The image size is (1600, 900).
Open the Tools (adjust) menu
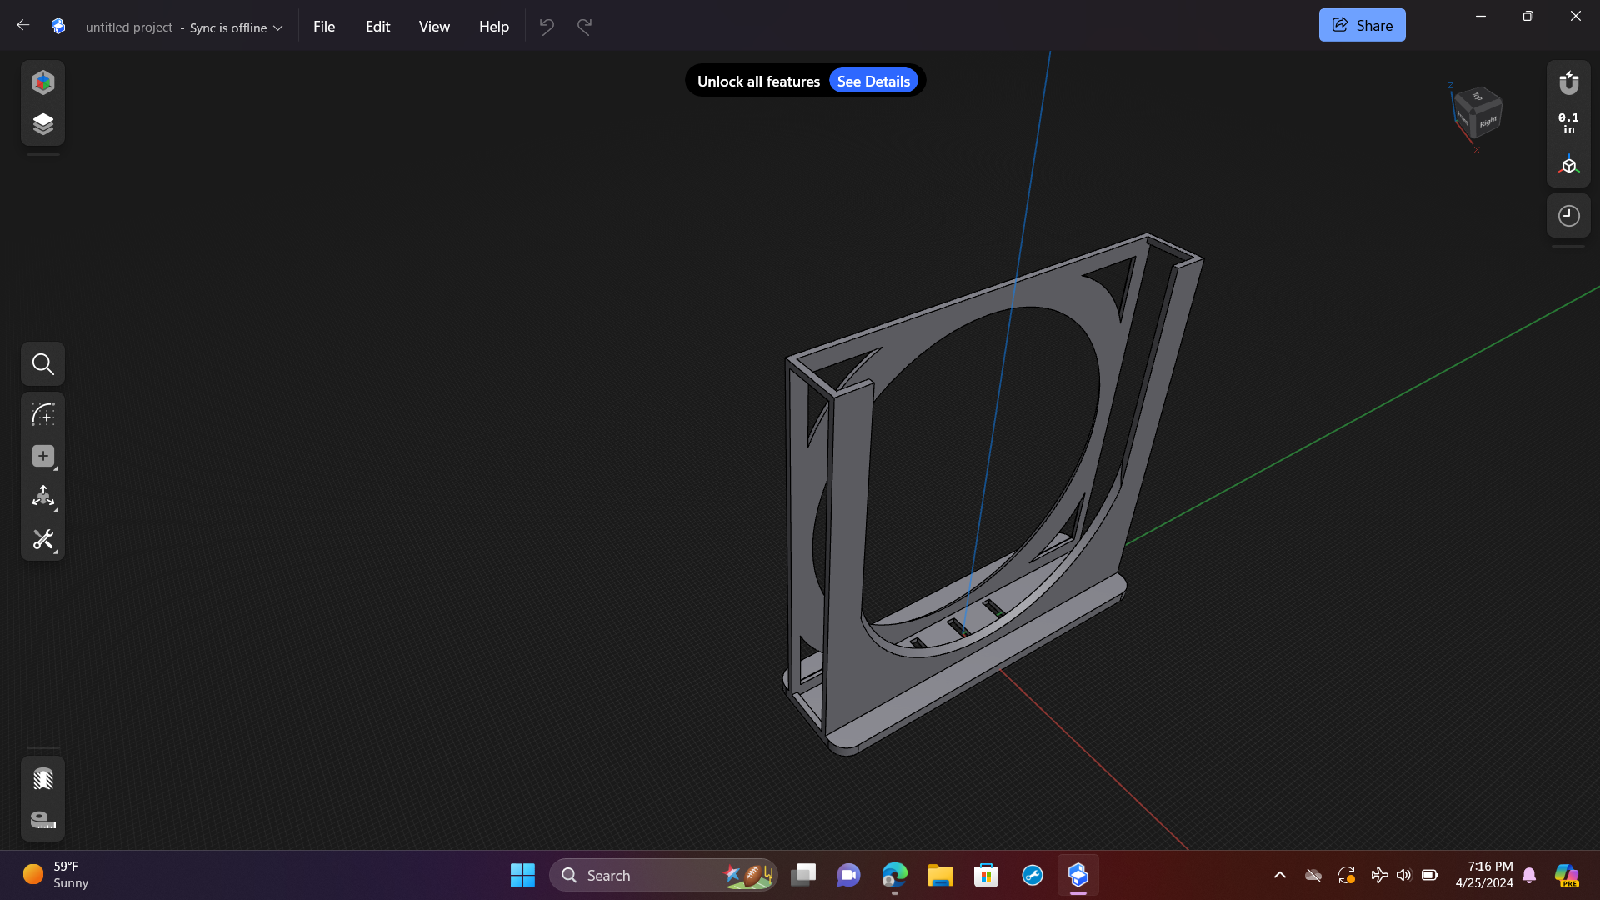pyautogui.click(x=42, y=540)
